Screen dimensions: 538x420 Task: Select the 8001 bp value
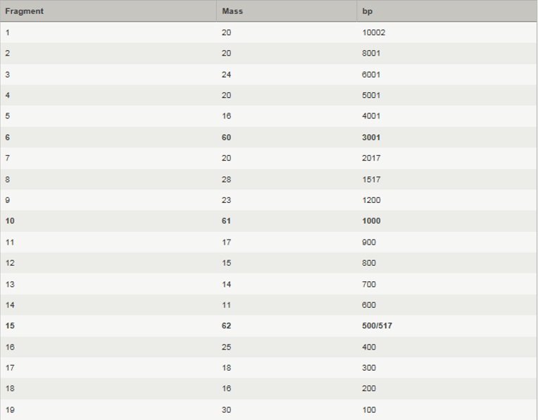click(x=371, y=54)
